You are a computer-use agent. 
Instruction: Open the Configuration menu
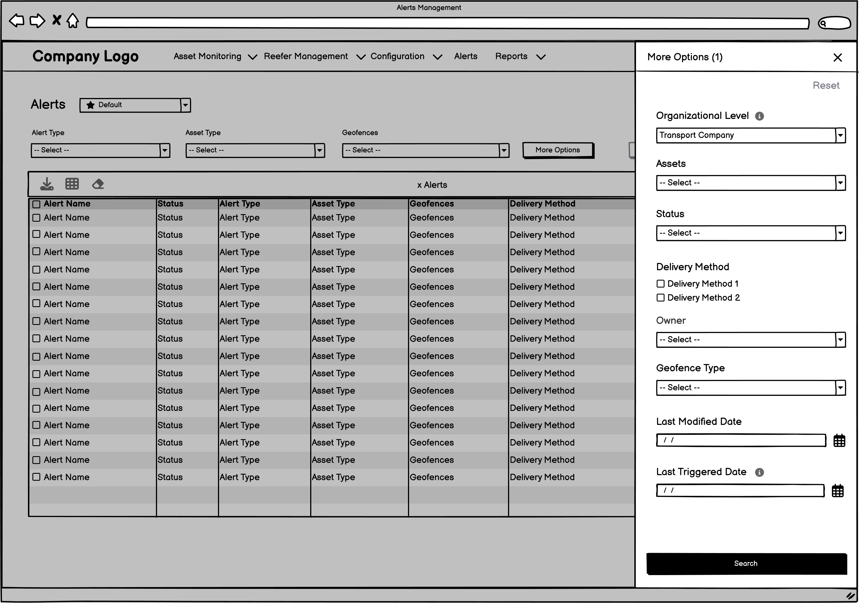click(x=406, y=56)
